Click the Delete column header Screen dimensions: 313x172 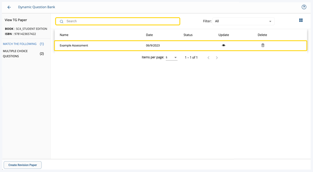coord(263,35)
